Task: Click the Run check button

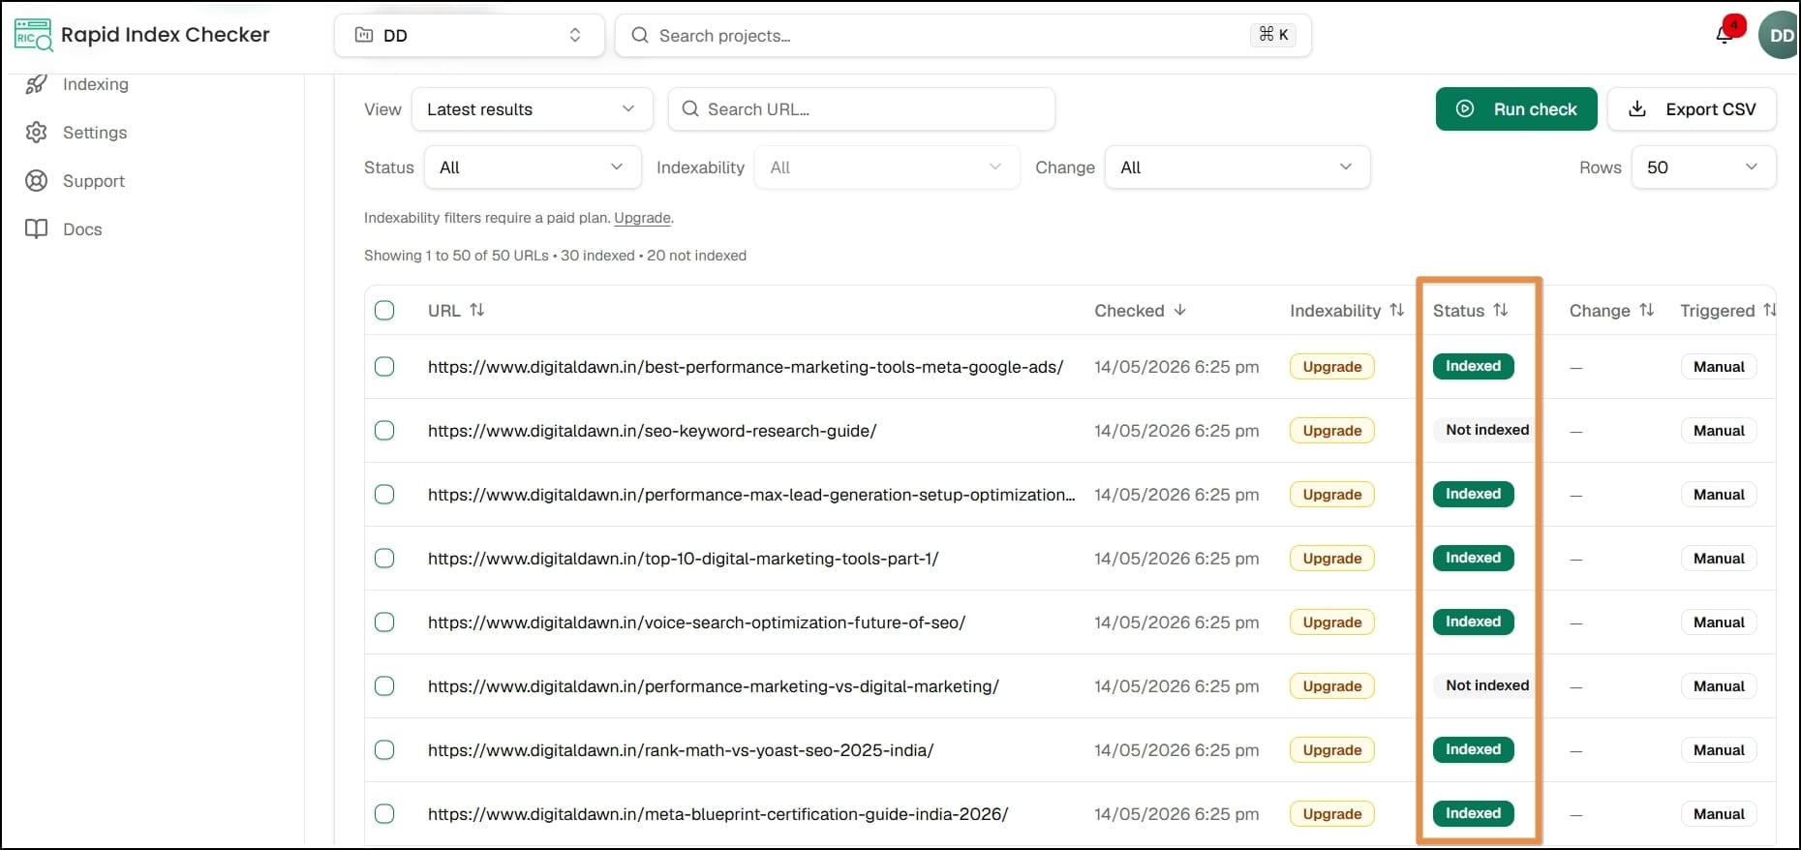Action: point(1516,108)
